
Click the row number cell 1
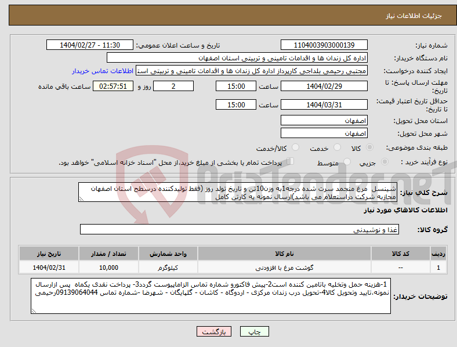(x=438, y=268)
